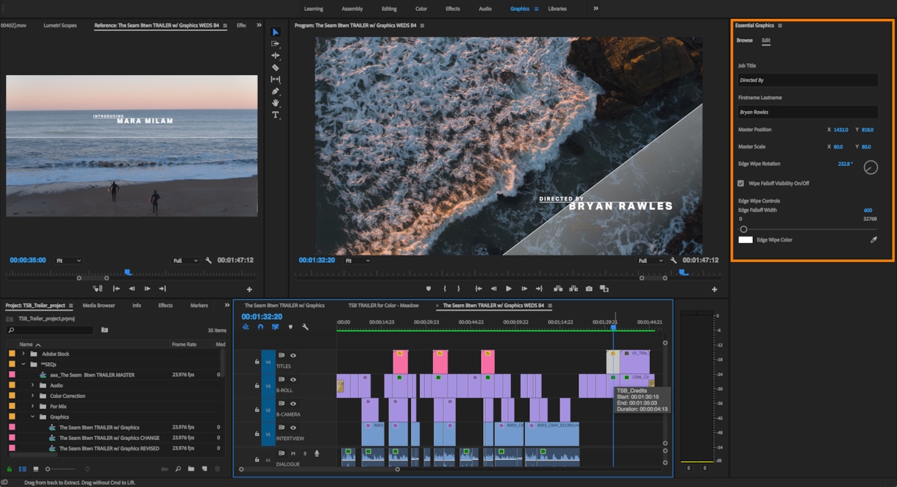The width and height of the screenshot is (897, 487).
Task: Open the Media Browser tab
Action: tap(99, 306)
